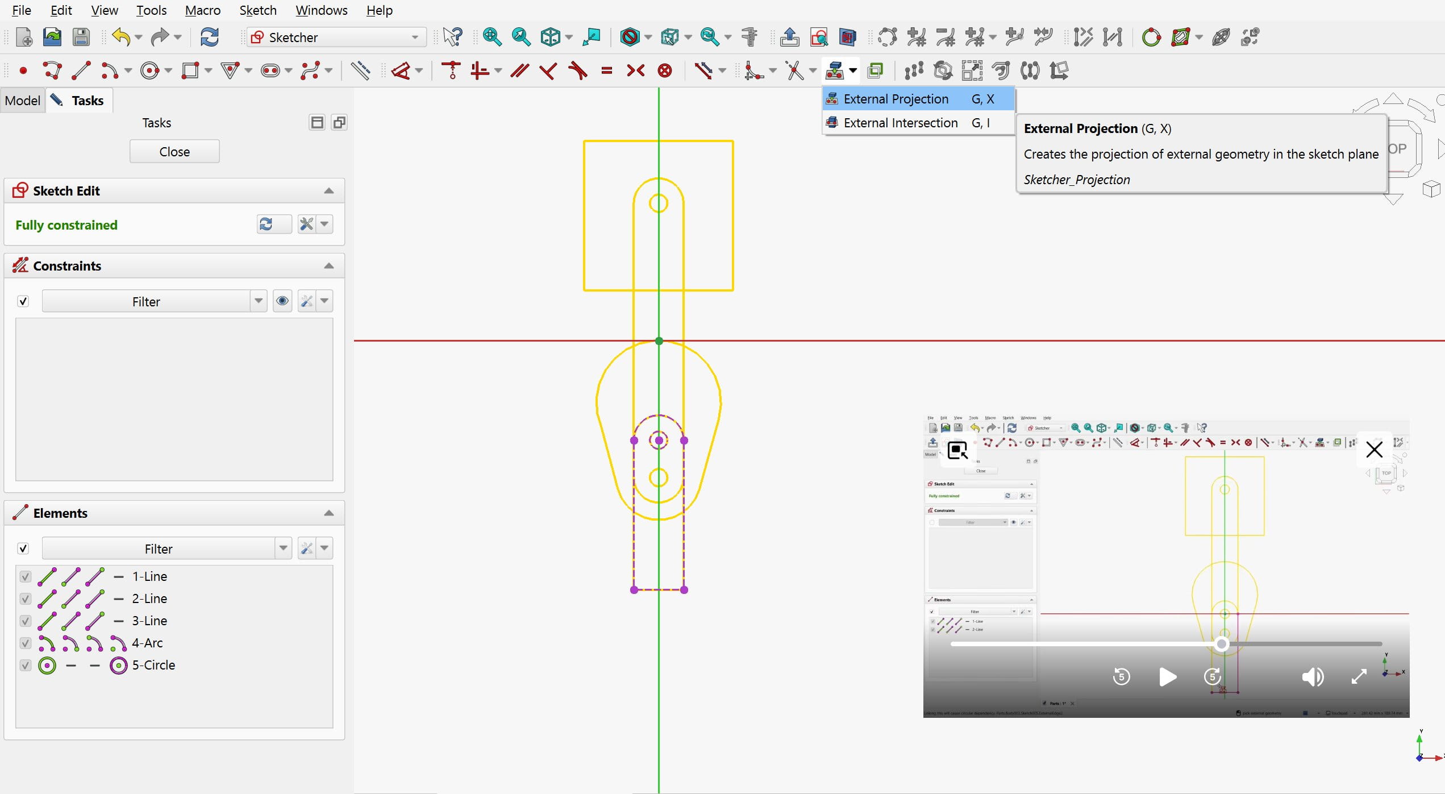This screenshot has height=794, width=1445.
Task: Toggle the Constraints filter checkbox
Action: point(23,301)
